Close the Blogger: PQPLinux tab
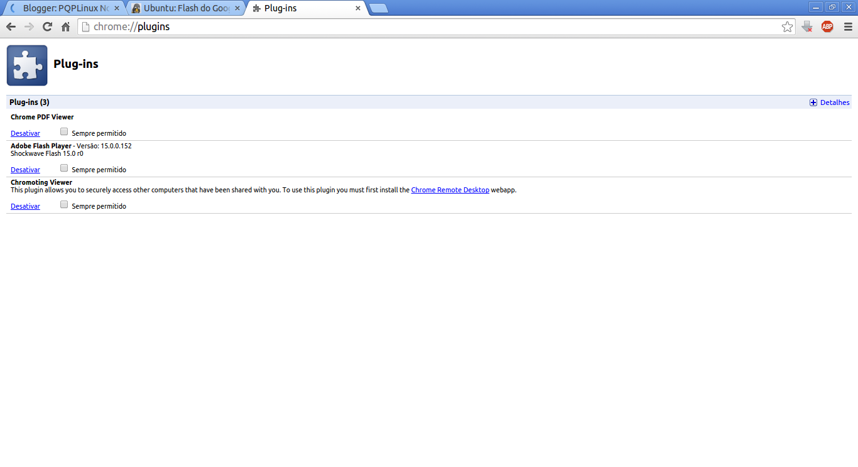This screenshot has height=467, width=858. tap(116, 8)
